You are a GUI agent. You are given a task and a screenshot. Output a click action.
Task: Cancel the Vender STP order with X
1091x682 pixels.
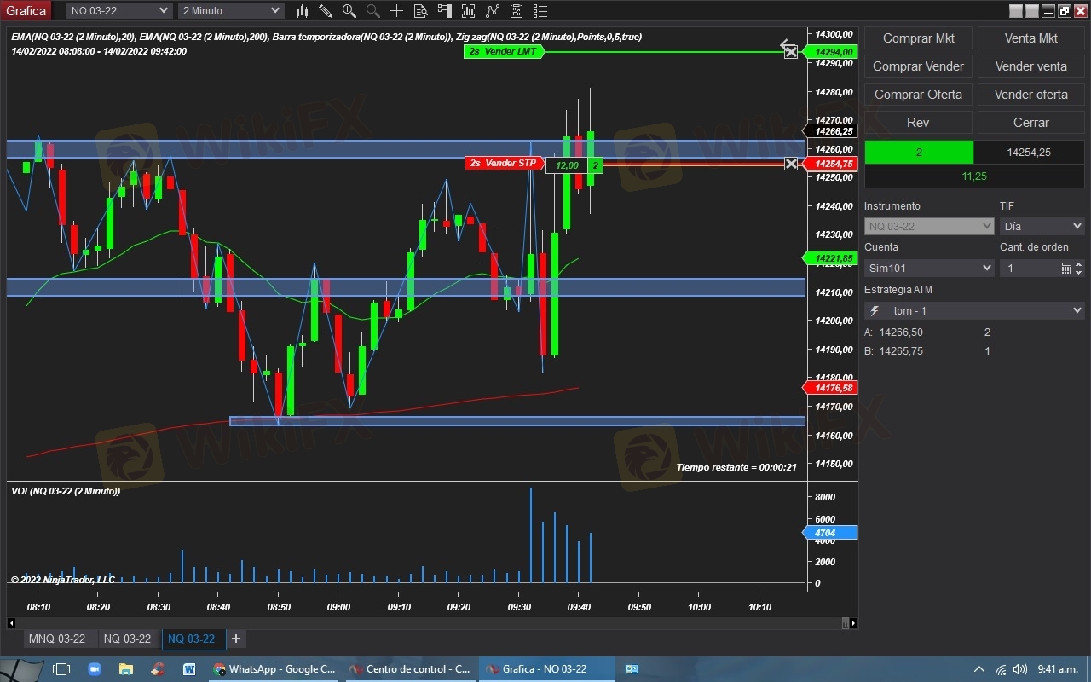tap(791, 164)
